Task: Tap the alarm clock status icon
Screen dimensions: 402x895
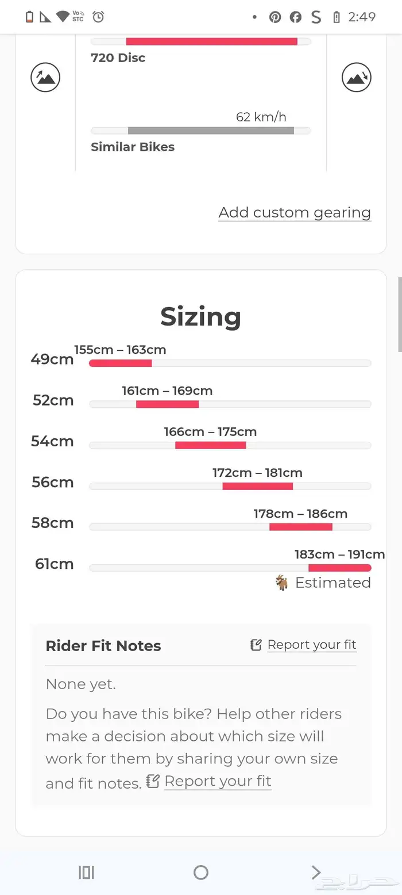Action: [x=99, y=17]
